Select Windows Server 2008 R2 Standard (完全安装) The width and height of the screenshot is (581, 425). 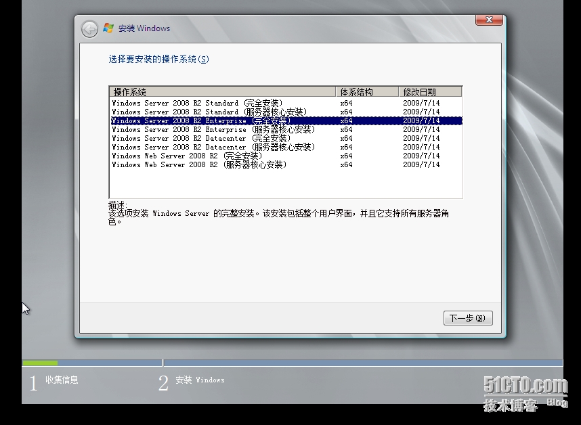(286, 103)
